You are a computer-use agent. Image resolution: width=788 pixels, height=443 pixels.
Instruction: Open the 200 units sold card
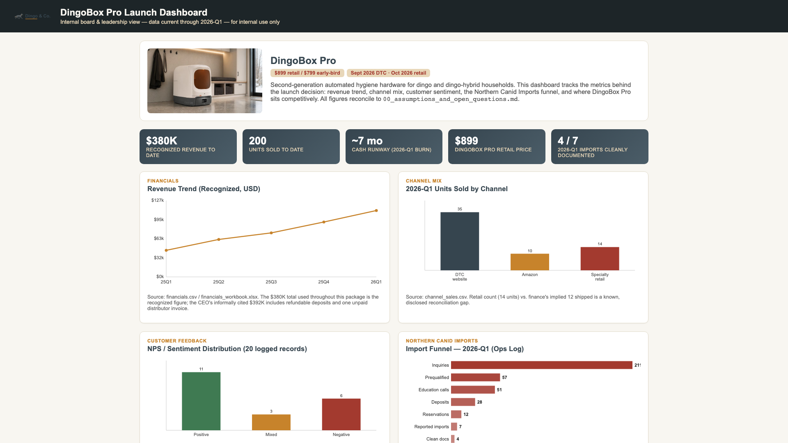pos(291,146)
